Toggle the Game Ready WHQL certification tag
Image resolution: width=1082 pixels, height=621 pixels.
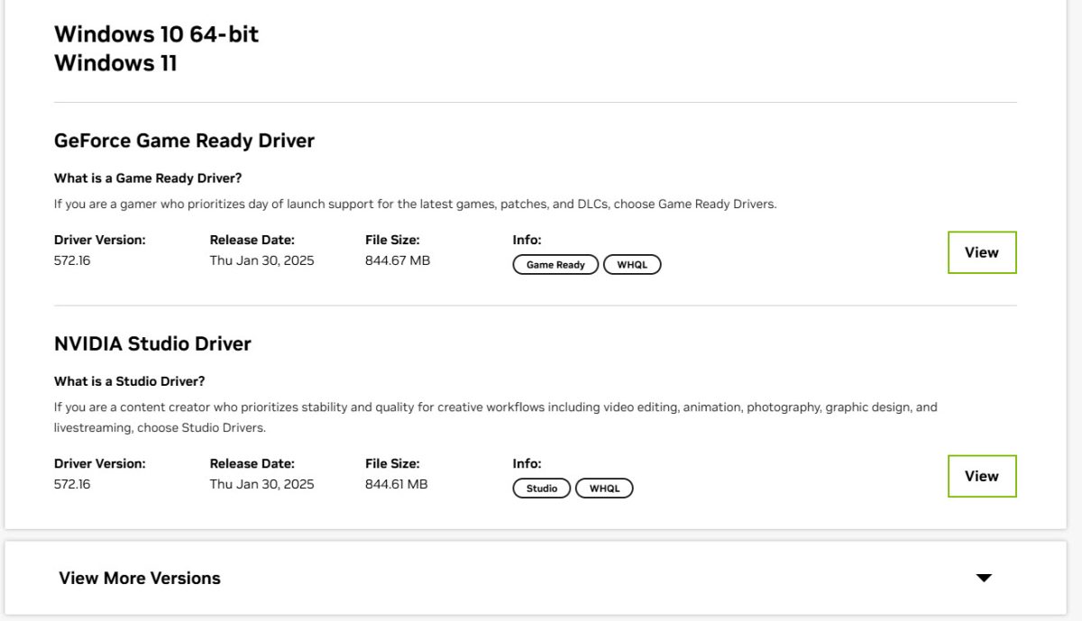tap(632, 264)
